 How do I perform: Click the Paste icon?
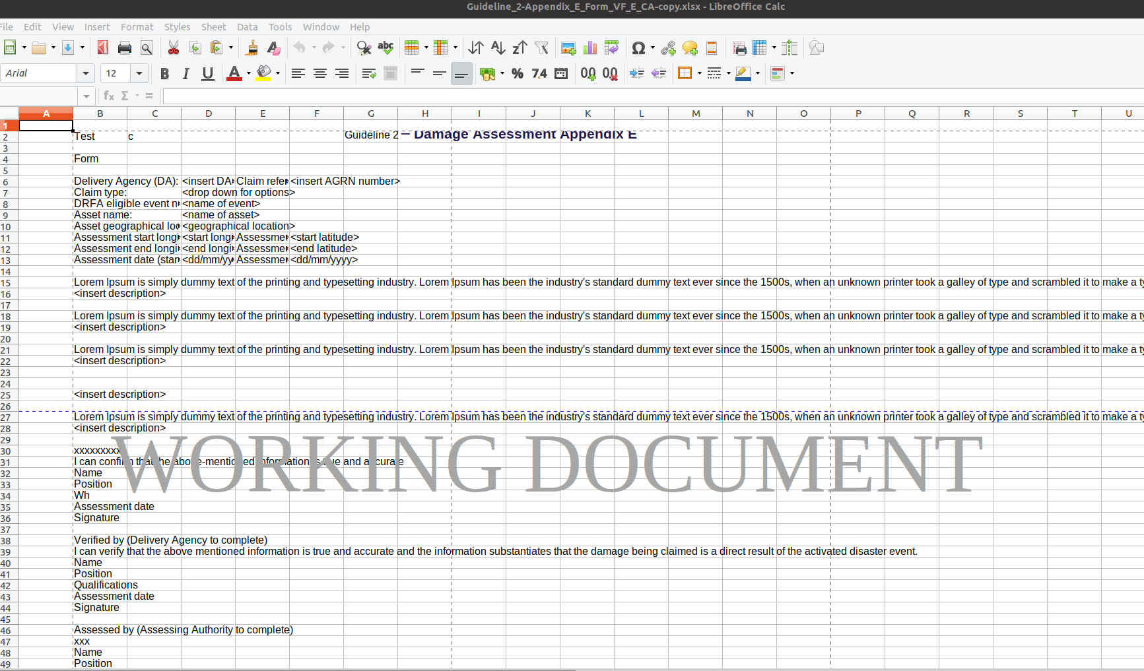coord(216,48)
